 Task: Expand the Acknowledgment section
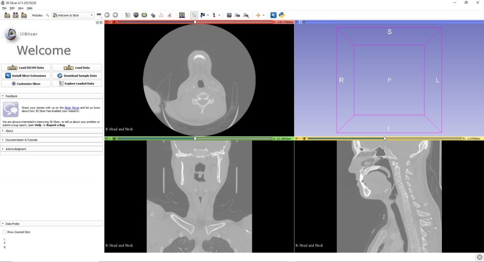tap(52, 149)
